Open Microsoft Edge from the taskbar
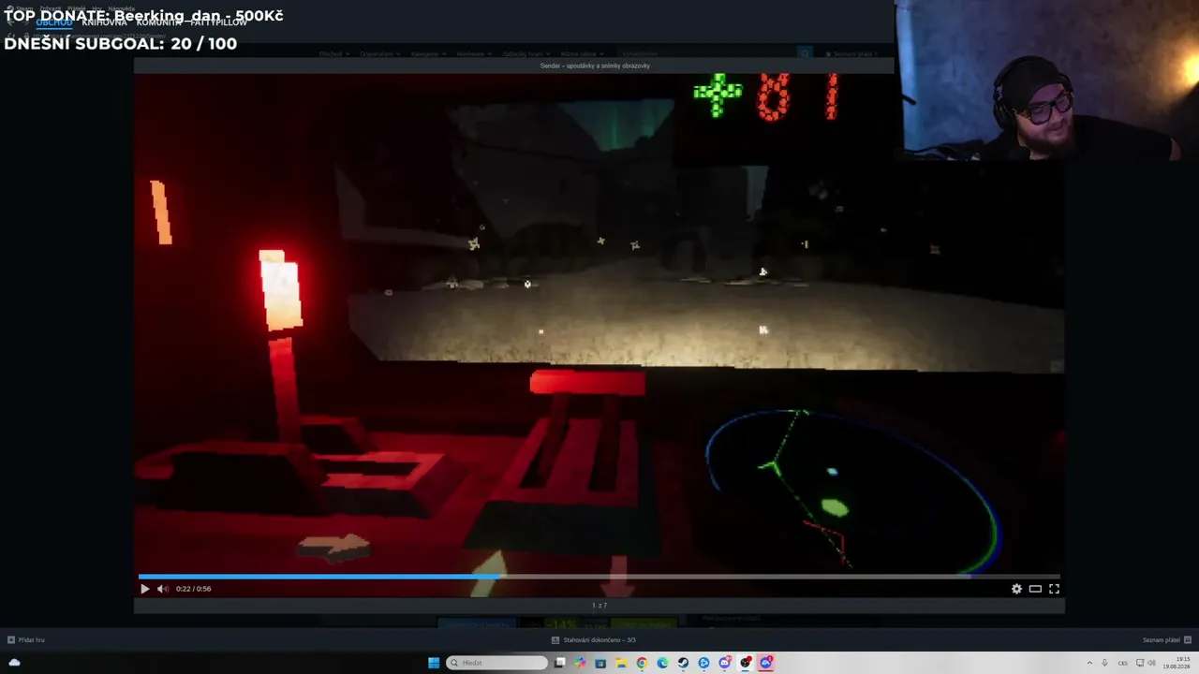Viewport: 1199px width, 674px height. click(x=662, y=663)
